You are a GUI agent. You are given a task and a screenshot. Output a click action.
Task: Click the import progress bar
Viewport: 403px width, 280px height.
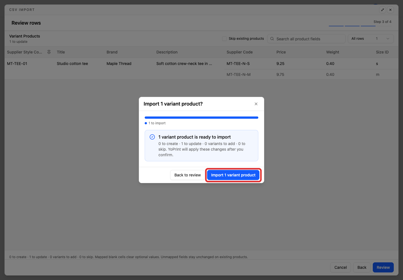201,118
